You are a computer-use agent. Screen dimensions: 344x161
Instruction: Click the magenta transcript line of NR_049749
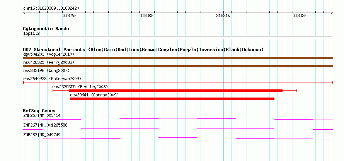[x=178, y=139]
